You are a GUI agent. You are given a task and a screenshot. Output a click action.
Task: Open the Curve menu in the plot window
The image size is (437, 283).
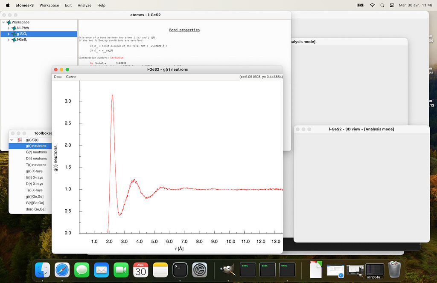pyautogui.click(x=71, y=77)
